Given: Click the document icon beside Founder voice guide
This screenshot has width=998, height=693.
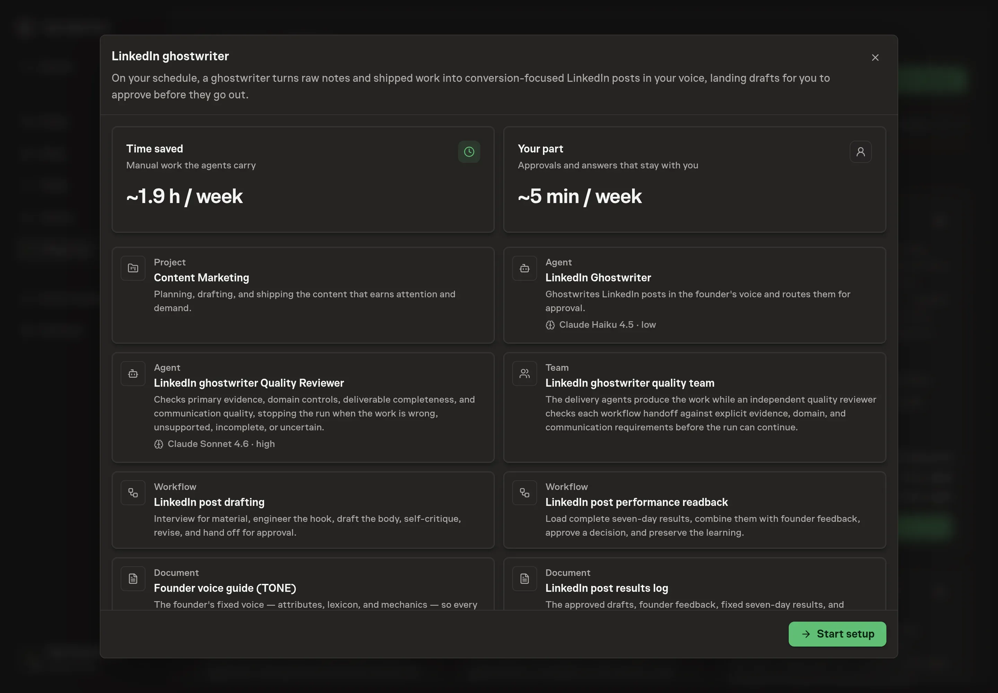Looking at the screenshot, I should pos(133,579).
